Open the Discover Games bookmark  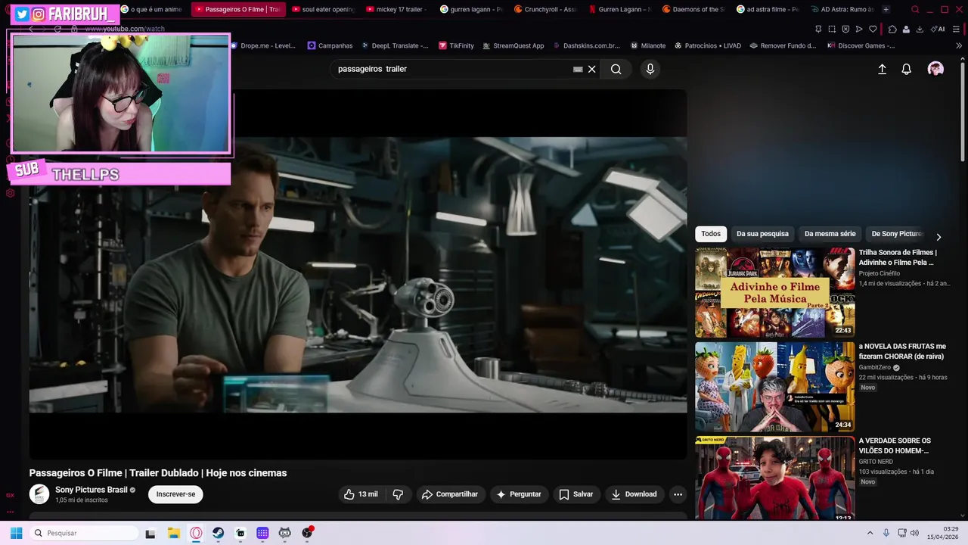click(861, 45)
